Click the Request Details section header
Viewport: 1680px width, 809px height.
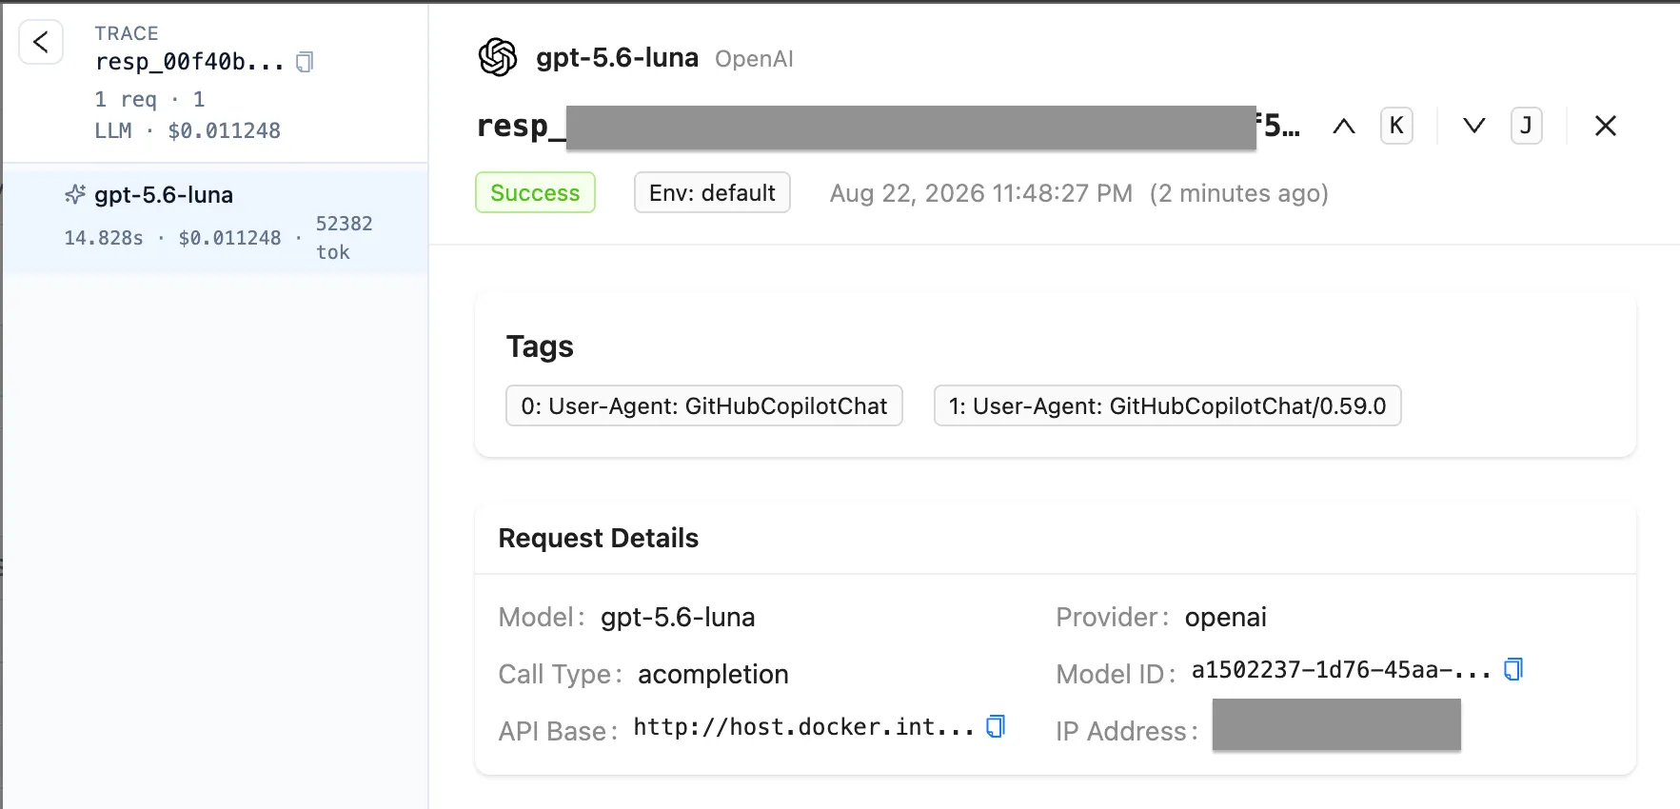pyautogui.click(x=599, y=538)
